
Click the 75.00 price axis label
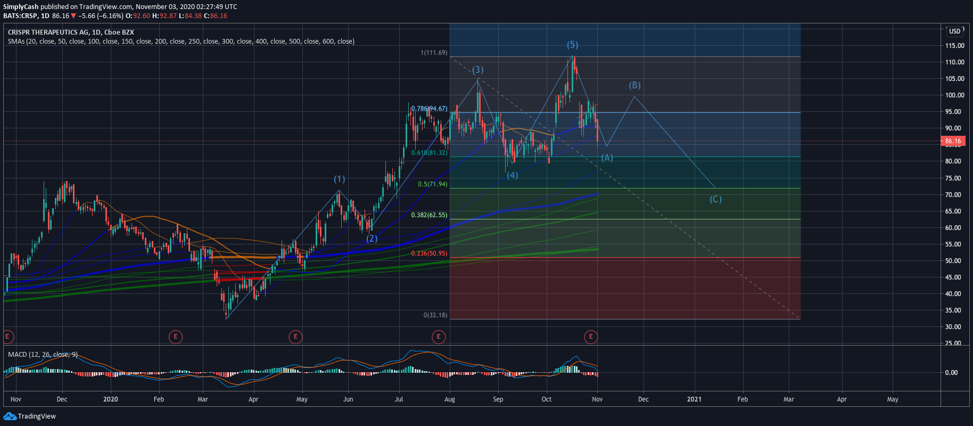(x=953, y=178)
